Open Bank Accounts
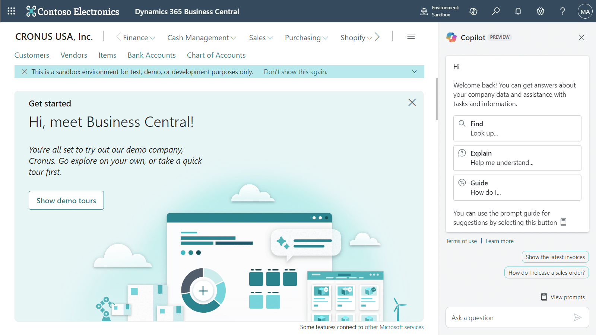Viewport: 596px width, 335px height. click(x=152, y=55)
